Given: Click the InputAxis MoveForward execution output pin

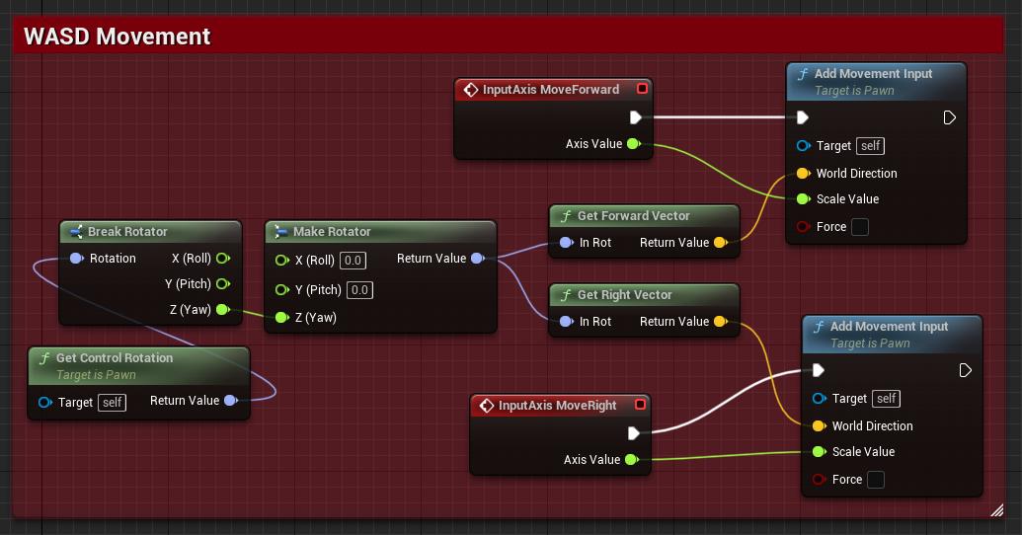Looking at the screenshot, I should pyautogui.click(x=635, y=117).
